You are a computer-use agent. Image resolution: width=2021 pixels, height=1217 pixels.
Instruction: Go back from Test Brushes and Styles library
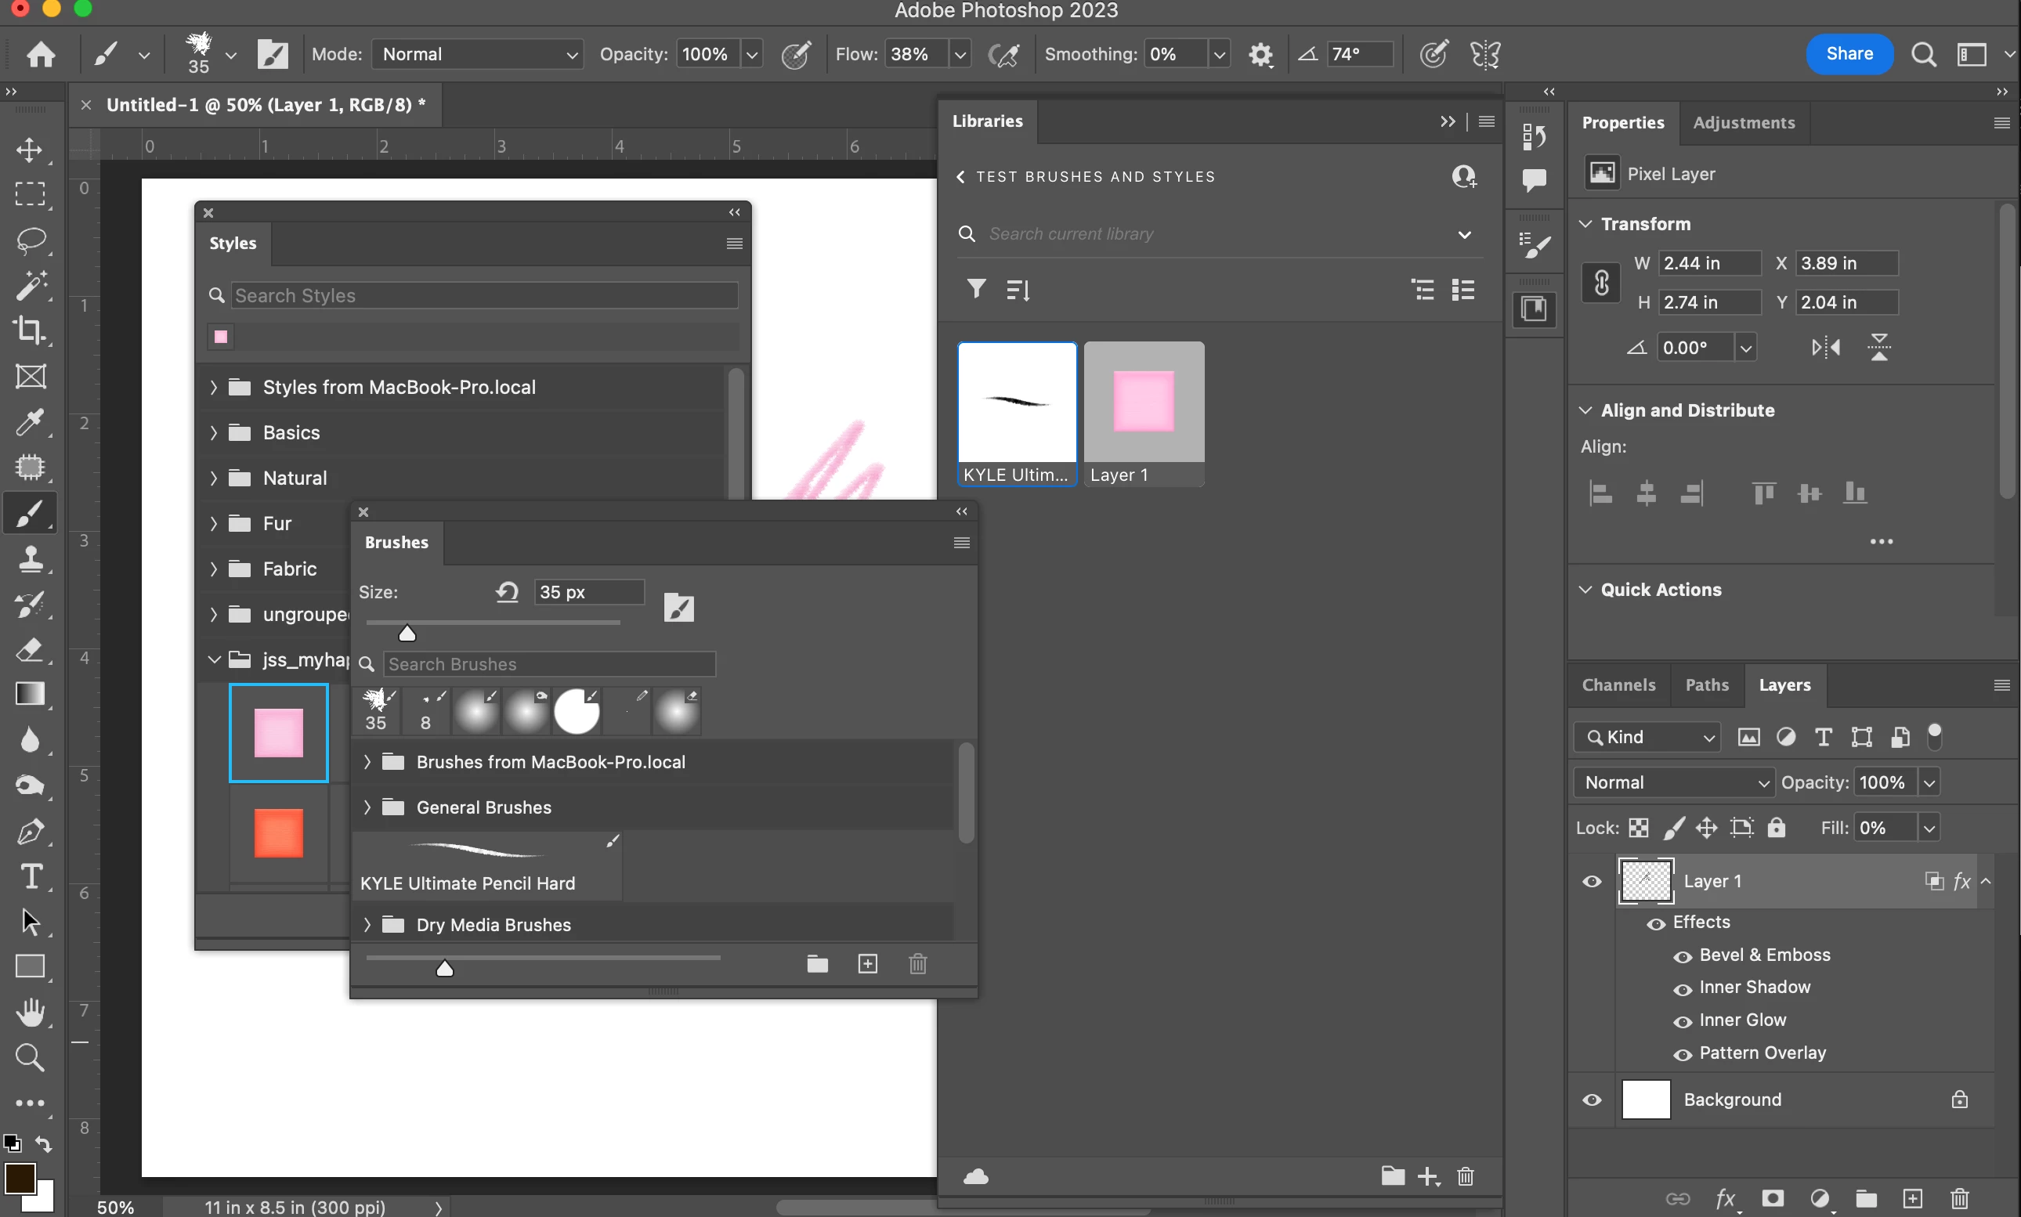[x=960, y=177]
